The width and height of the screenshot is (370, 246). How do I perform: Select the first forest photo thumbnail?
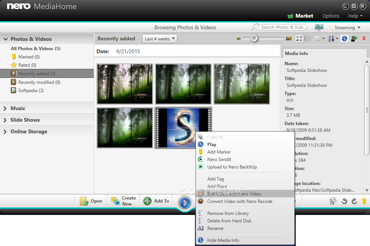tap(125, 84)
